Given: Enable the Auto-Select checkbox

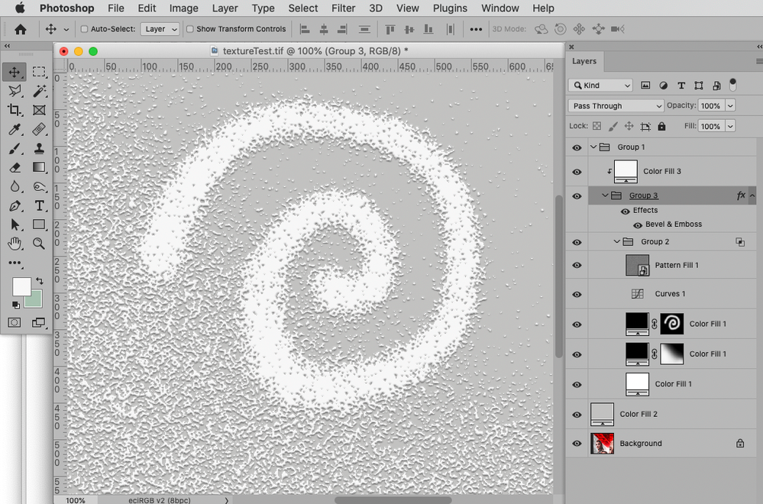Looking at the screenshot, I should pos(84,29).
